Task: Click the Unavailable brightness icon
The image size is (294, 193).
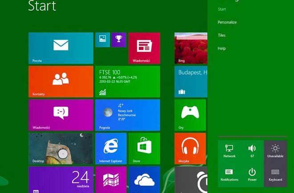Action: (x=275, y=151)
